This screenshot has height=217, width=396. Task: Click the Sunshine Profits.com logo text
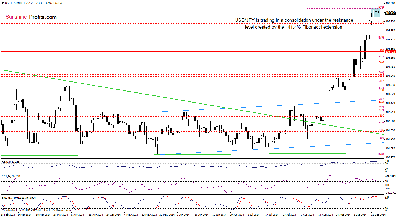click(31, 17)
